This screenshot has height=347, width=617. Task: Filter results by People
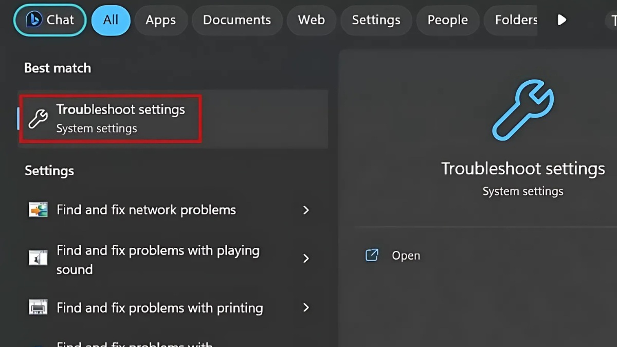click(447, 20)
